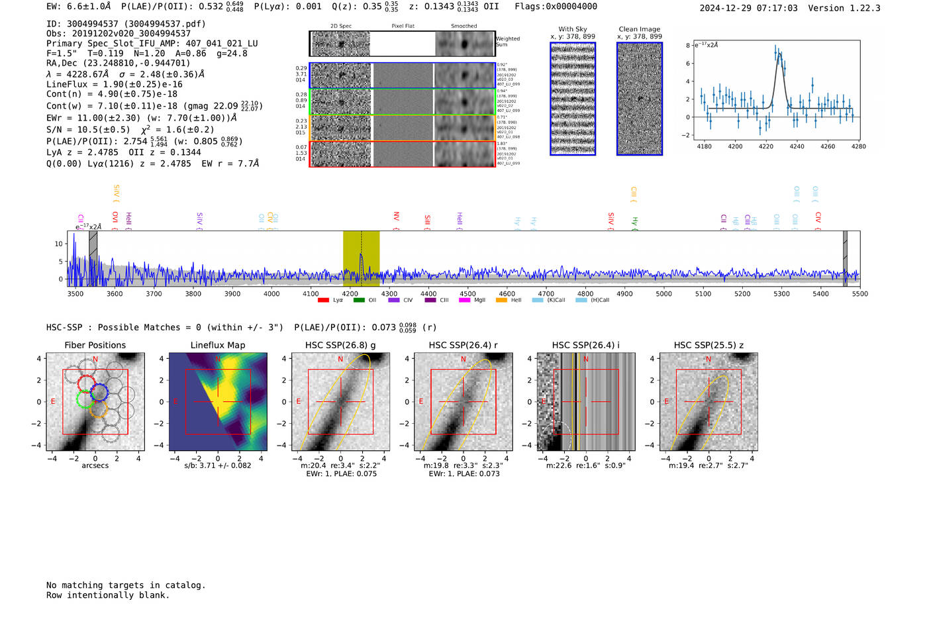Click the emission line Gaussian fit plot
The image size is (927, 631).
779,90
